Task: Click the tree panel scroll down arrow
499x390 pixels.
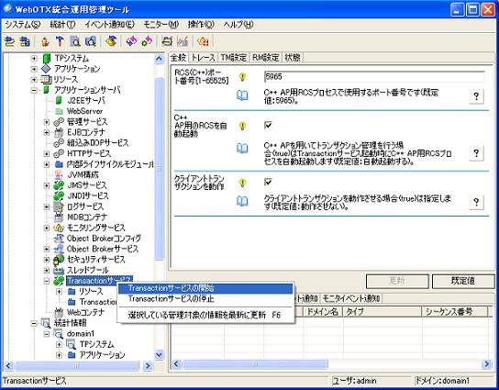Action: (x=159, y=354)
